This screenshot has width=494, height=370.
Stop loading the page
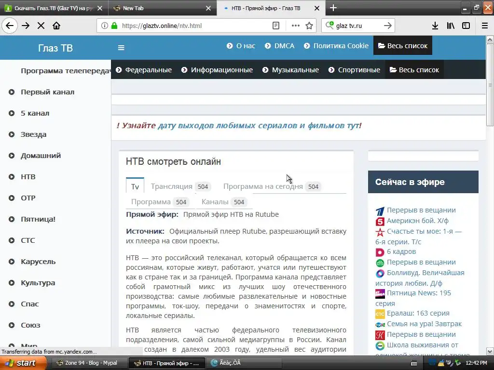coord(41,26)
